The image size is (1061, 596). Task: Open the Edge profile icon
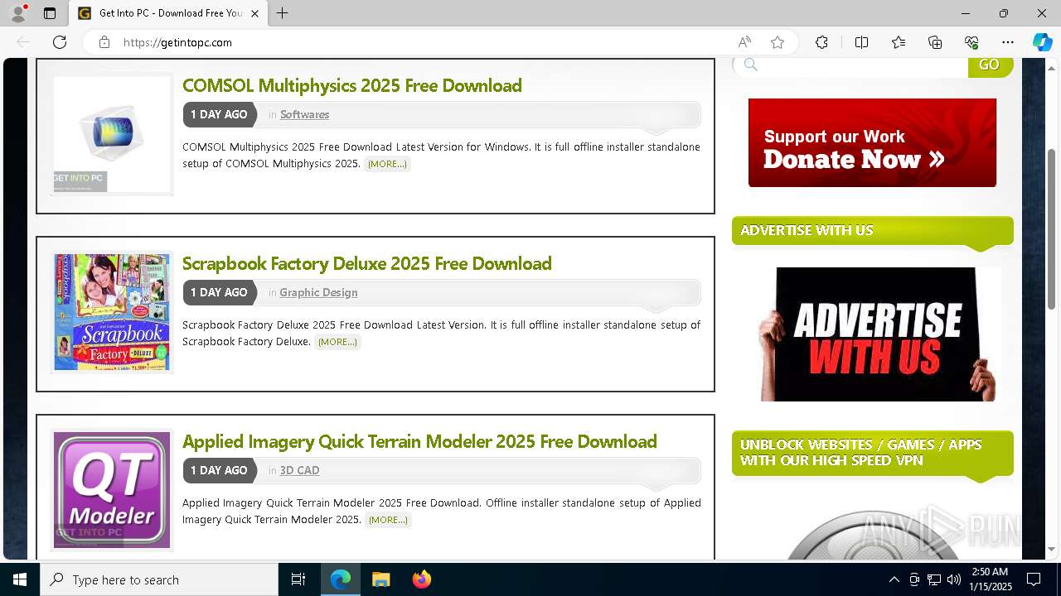(x=18, y=13)
